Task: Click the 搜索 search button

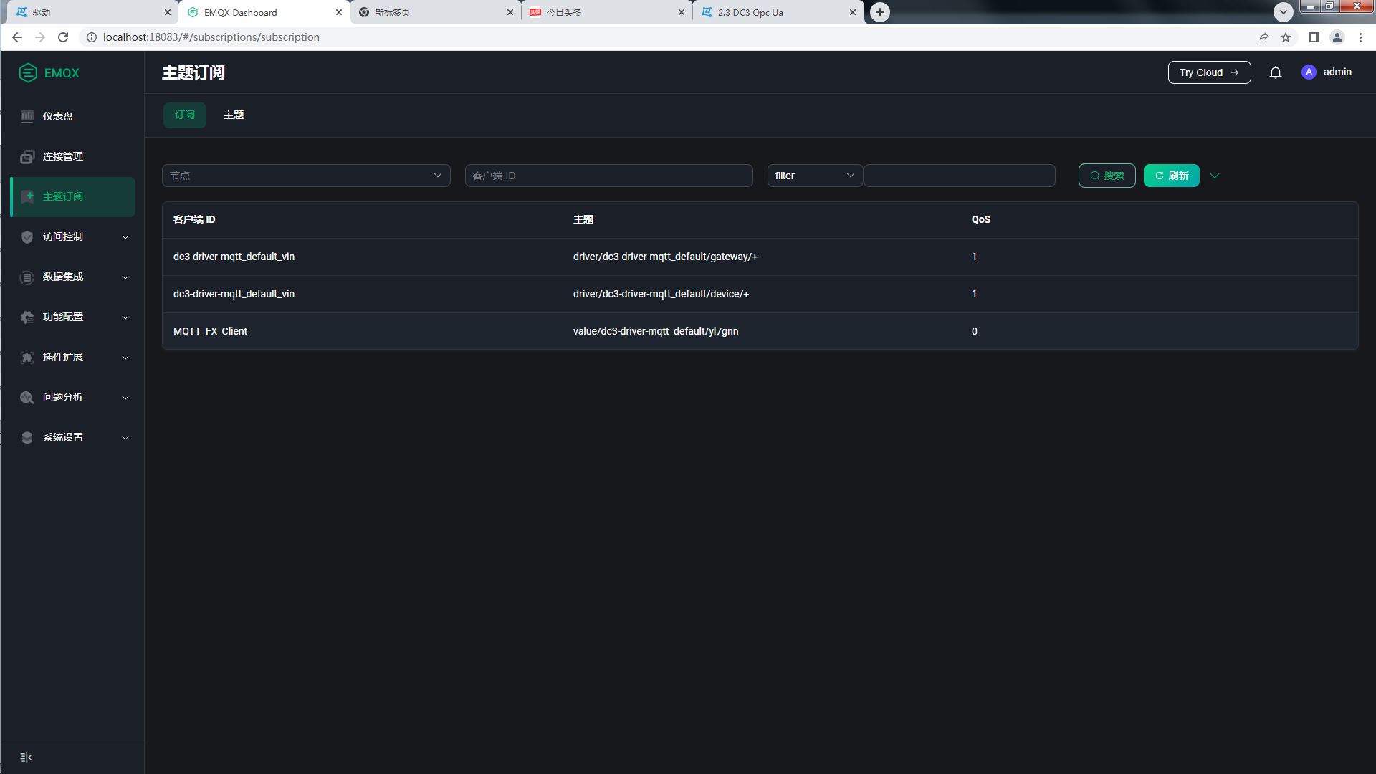Action: point(1107,176)
